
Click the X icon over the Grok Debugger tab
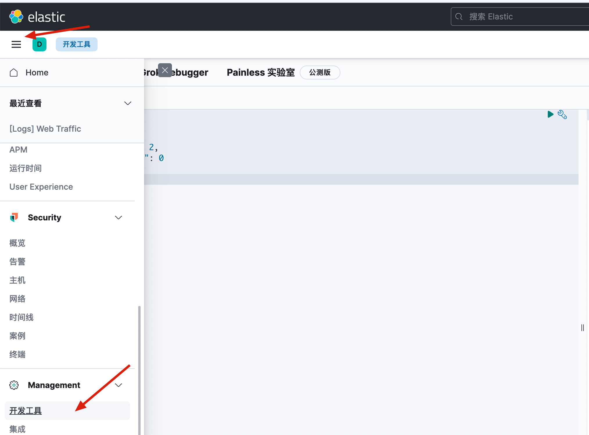pos(165,70)
